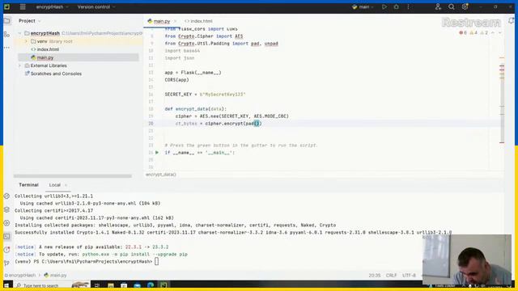
Task: Start debugging with the bug icon
Action: click(x=396, y=6)
